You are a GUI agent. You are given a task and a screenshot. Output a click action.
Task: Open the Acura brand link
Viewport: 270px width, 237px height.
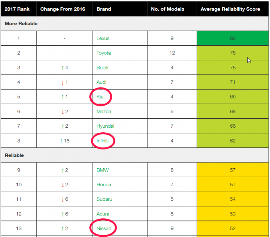click(103, 214)
